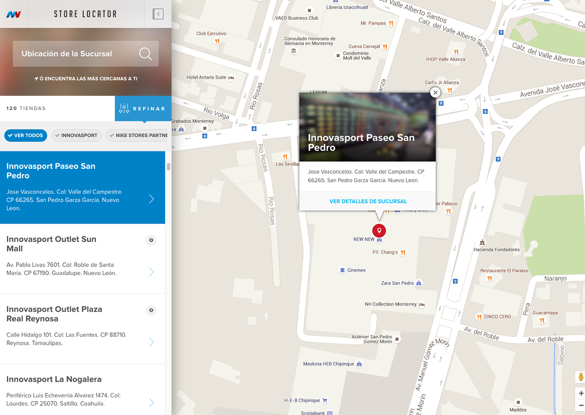Click Hacienda Fundadores map marker
The height and width of the screenshot is (415, 585).
(x=483, y=243)
